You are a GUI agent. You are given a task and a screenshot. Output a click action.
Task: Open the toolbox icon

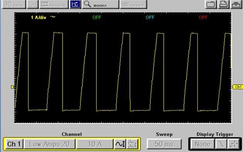236,4
